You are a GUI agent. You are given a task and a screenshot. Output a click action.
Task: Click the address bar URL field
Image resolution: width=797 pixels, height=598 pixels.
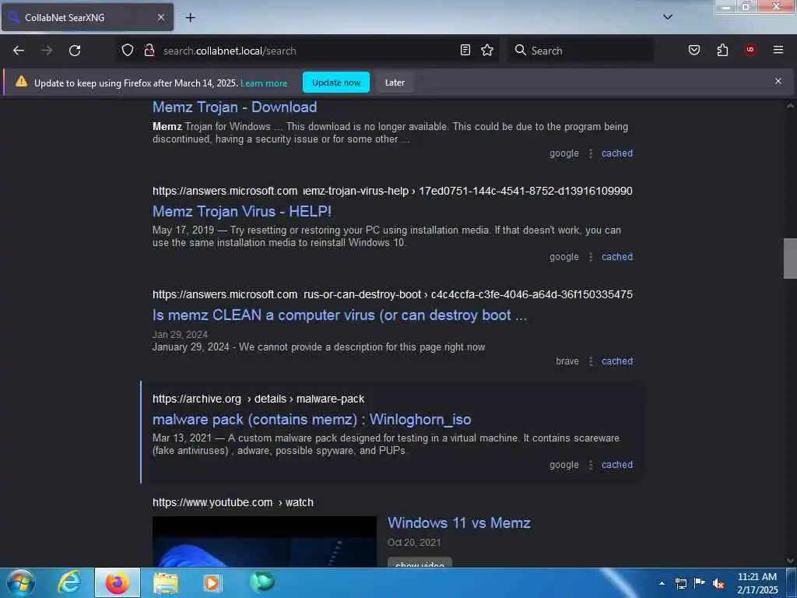pos(308,51)
